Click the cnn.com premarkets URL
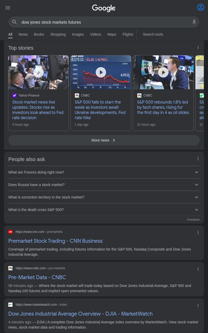The height and width of the screenshot is (333, 208). pyautogui.click(x=39, y=232)
